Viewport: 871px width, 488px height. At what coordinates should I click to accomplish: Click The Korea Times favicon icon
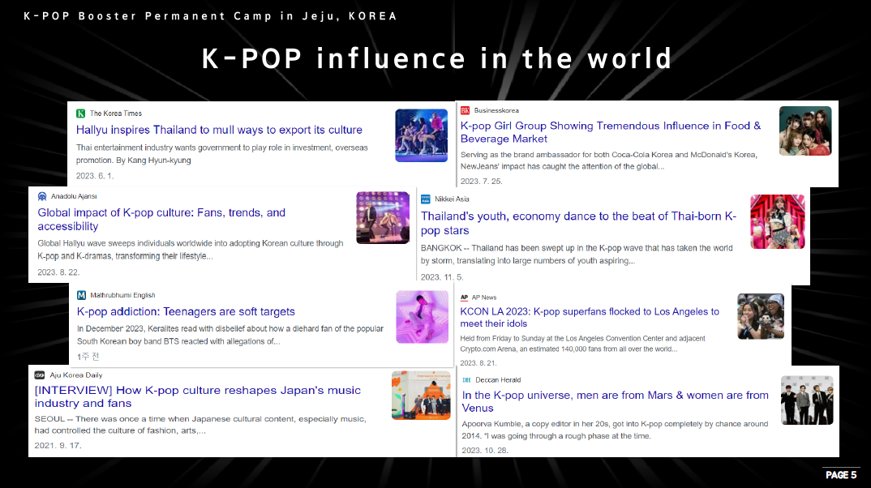point(80,113)
